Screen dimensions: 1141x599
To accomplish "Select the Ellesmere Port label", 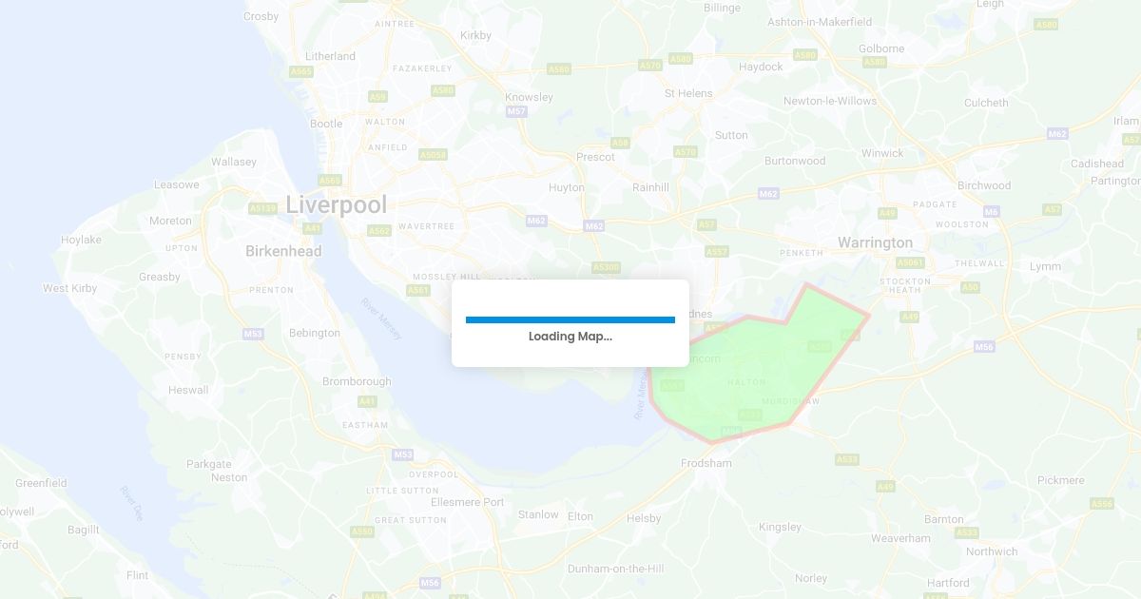I will click(467, 502).
